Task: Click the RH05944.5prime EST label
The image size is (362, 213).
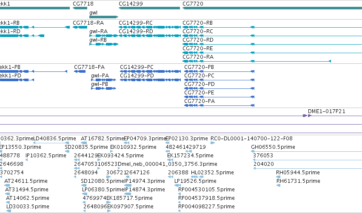Action: tap(298, 173)
